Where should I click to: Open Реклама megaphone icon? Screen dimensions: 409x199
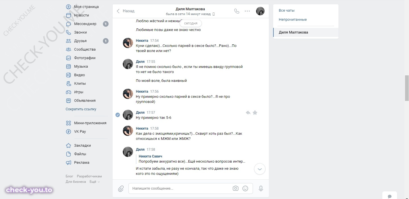click(x=68, y=163)
